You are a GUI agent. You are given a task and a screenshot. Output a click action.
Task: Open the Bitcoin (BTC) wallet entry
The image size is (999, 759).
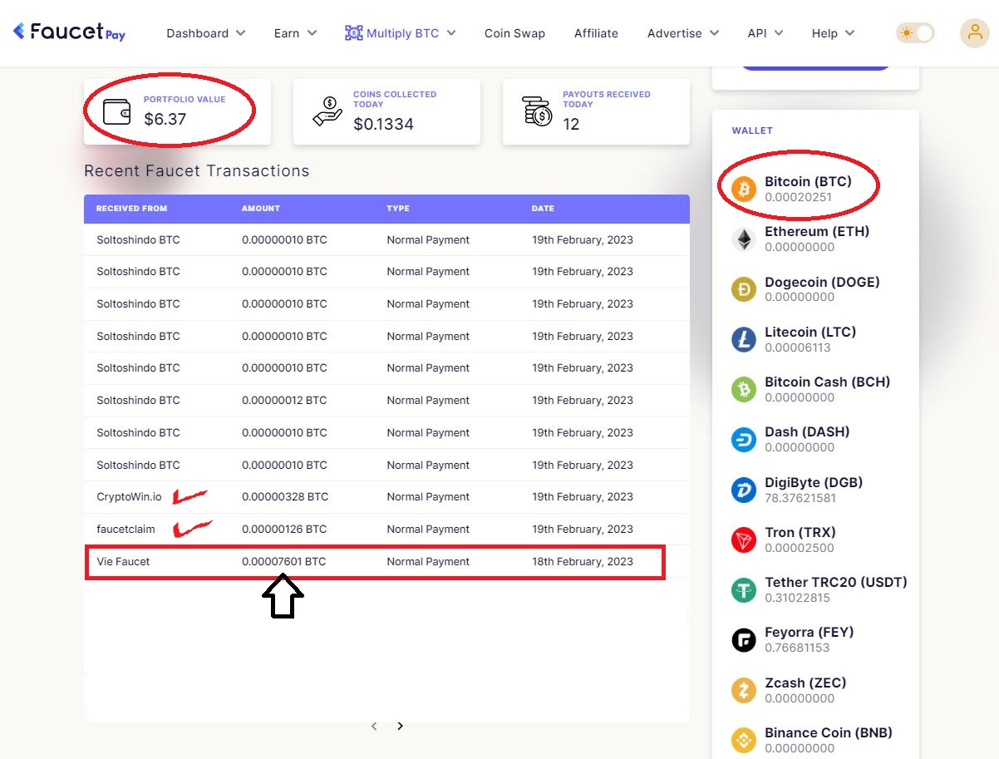pyautogui.click(x=815, y=189)
